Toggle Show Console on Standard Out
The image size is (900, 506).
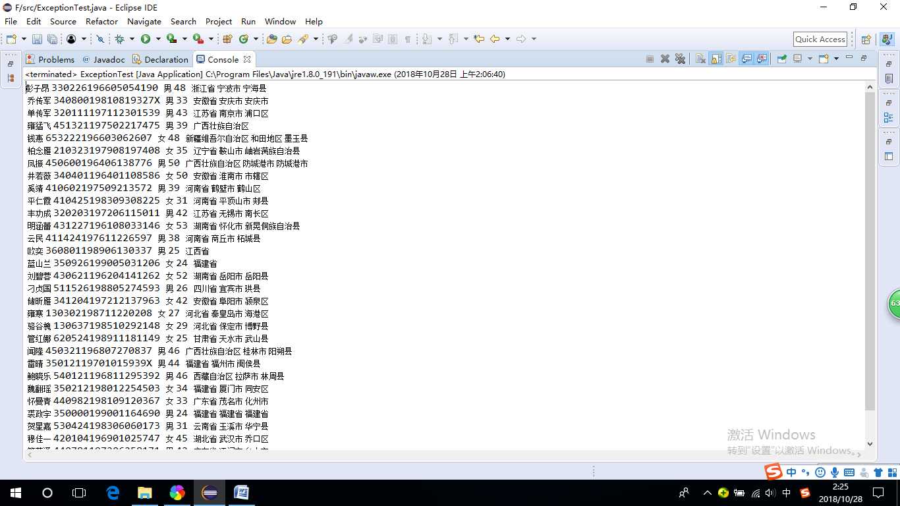(746, 59)
